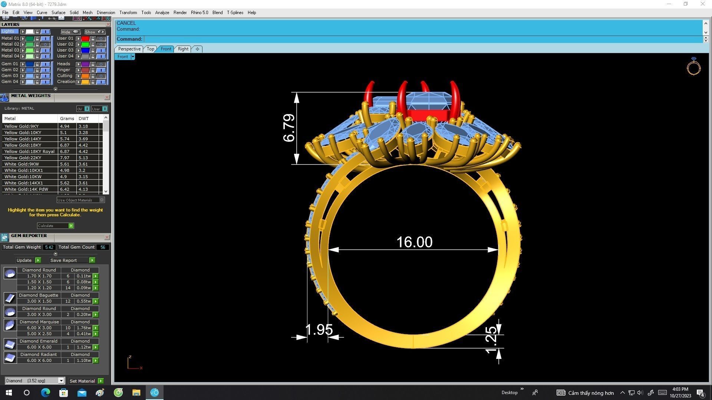Expand the Layers panel using the down chevron

tap(56, 89)
